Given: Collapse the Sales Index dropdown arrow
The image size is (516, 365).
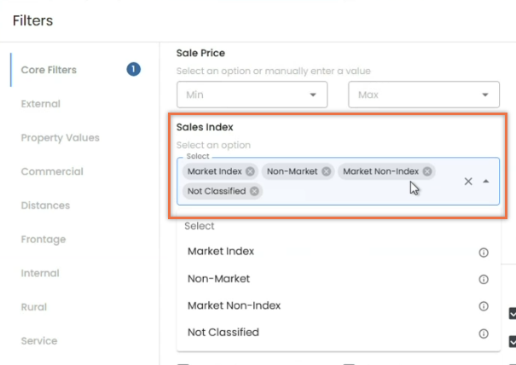Looking at the screenshot, I should tap(486, 182).
